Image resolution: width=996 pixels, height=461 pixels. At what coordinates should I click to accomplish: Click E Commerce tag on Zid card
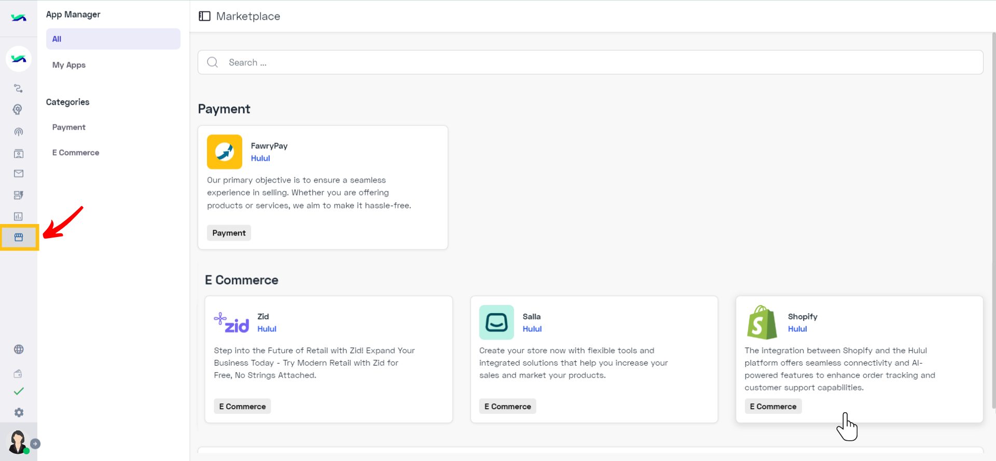coord(242,407)
